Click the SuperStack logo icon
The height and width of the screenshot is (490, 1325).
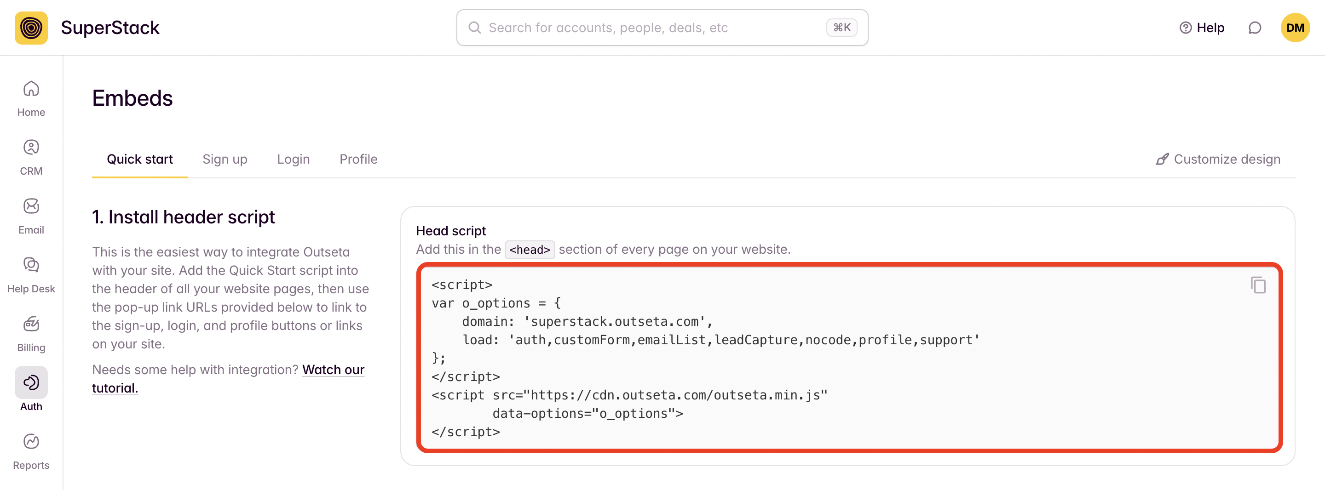(x=31, y=28)
